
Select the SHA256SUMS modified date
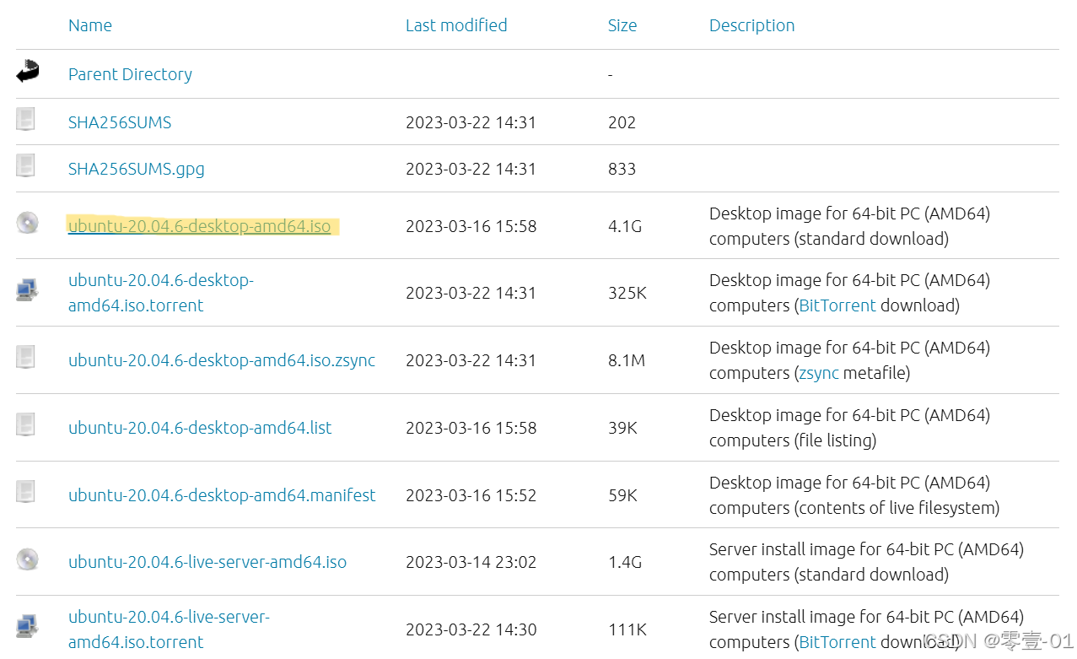(471, 122)
